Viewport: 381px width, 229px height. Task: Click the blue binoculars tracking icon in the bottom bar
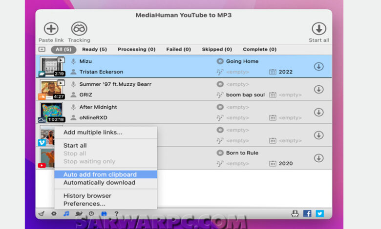pyautogui.click(x=104, y=214)
